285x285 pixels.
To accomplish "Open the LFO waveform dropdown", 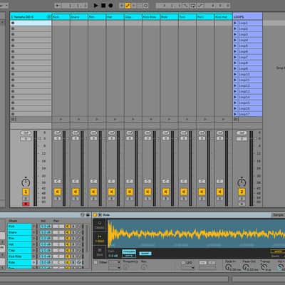I will 188,268.
